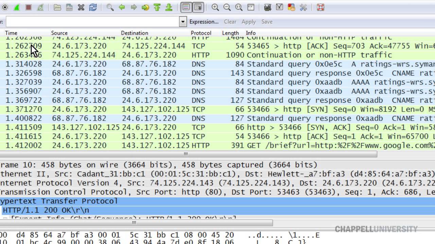This screenshot has height=244, width=435.
Task: Select the HTTP GET /brief packet at 1.412002
Action: click(217, 145)
